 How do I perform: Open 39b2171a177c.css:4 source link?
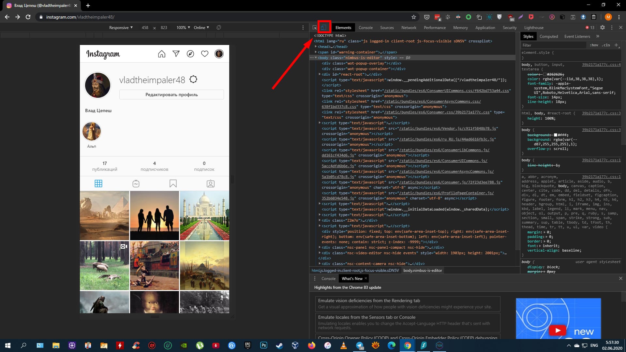(x=601, y=65)
